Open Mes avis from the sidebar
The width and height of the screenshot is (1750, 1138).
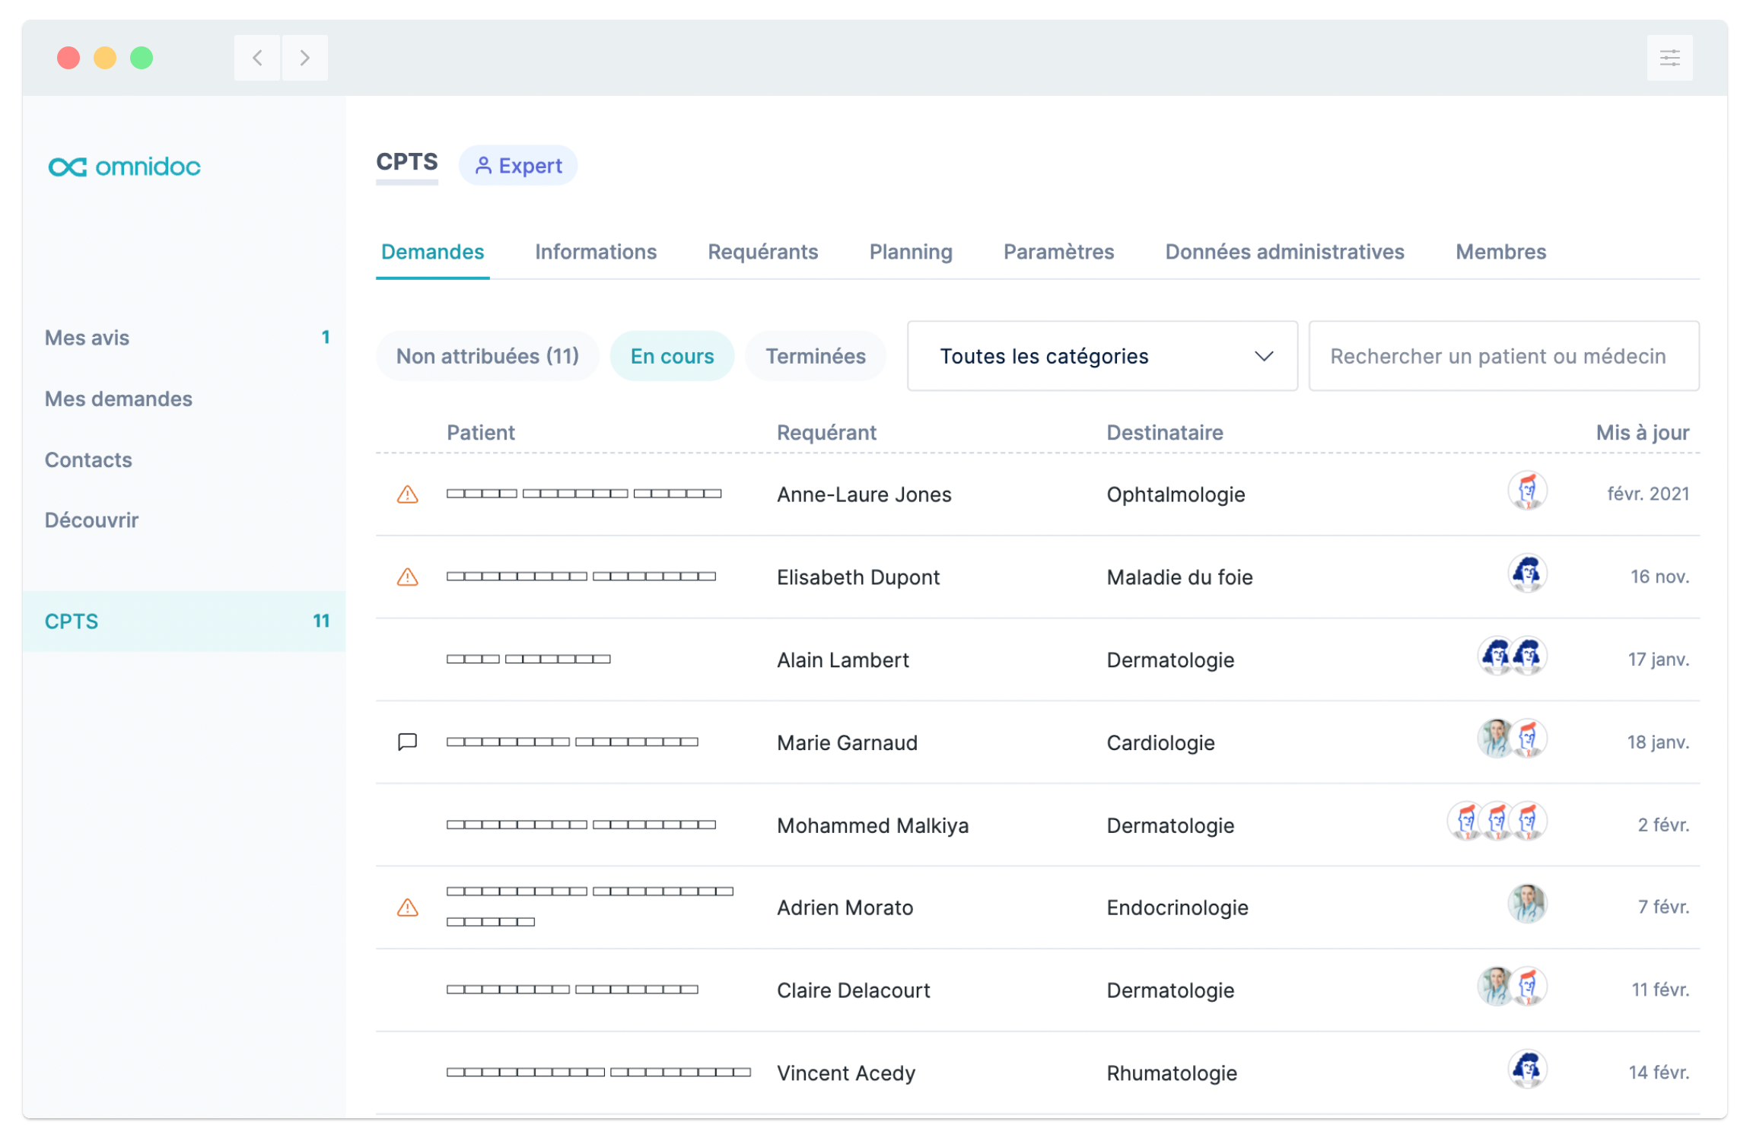pyautogui.click(x=87, y=338)
